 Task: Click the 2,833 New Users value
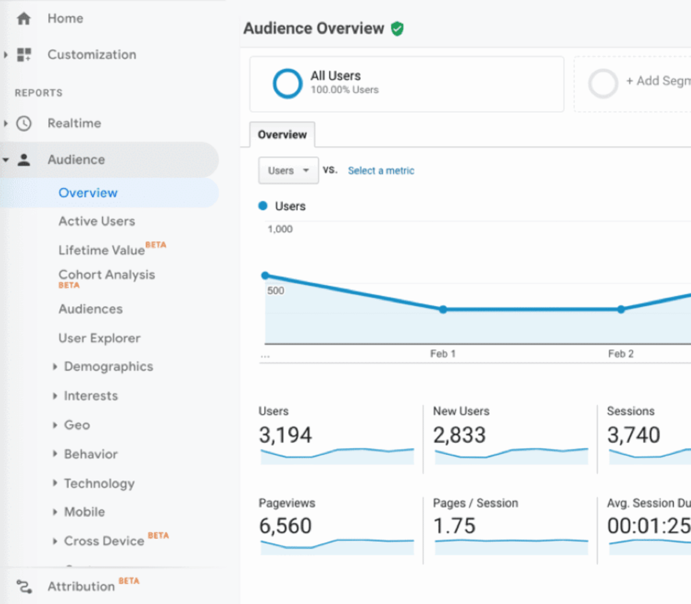pos(459,435)
